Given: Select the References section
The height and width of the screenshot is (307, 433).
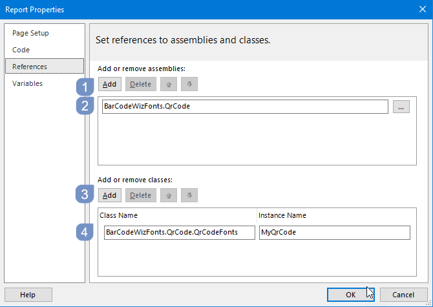Looking at the screenshot, I should tap(30, 67).
